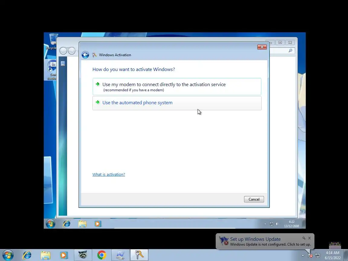Click the back button of the background window
The width and height of the screenshot is (348, 261).
pyautogui.click(x=63, y=51)
